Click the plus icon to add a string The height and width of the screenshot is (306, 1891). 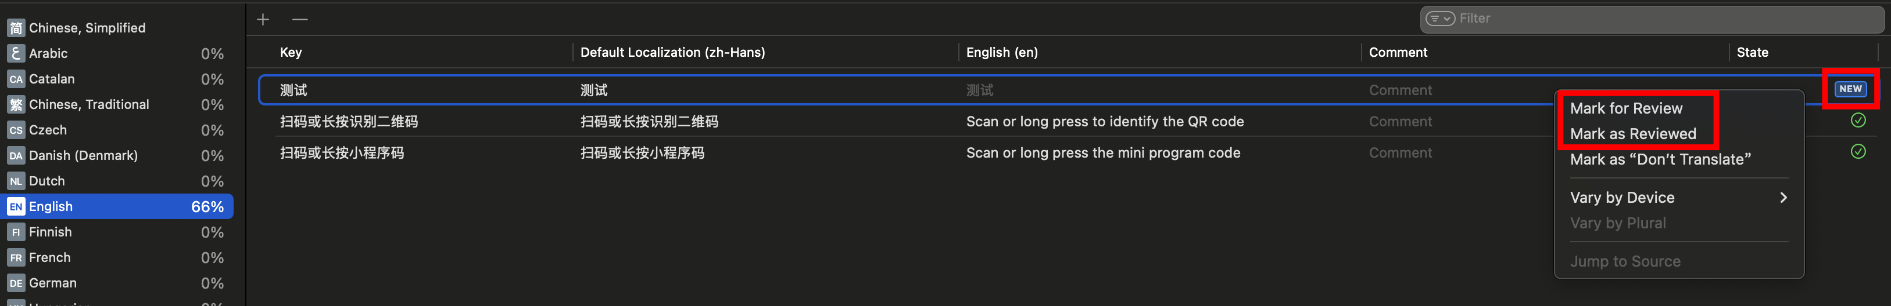point(263,20)
